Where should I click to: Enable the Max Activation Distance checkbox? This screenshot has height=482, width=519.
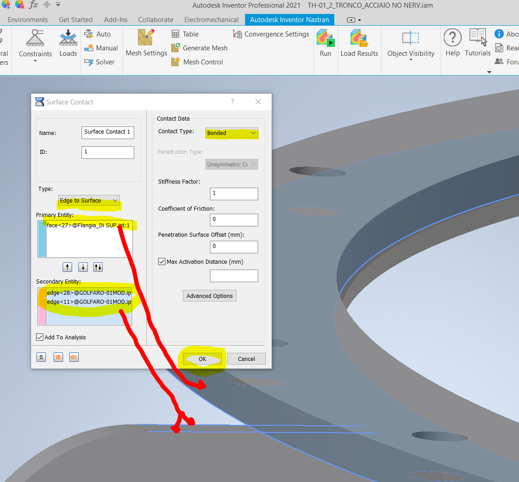click(161, 261)
